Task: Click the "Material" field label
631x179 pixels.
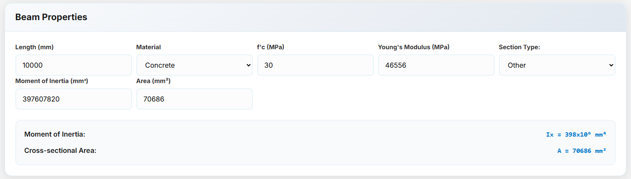Action: point(148,47)
